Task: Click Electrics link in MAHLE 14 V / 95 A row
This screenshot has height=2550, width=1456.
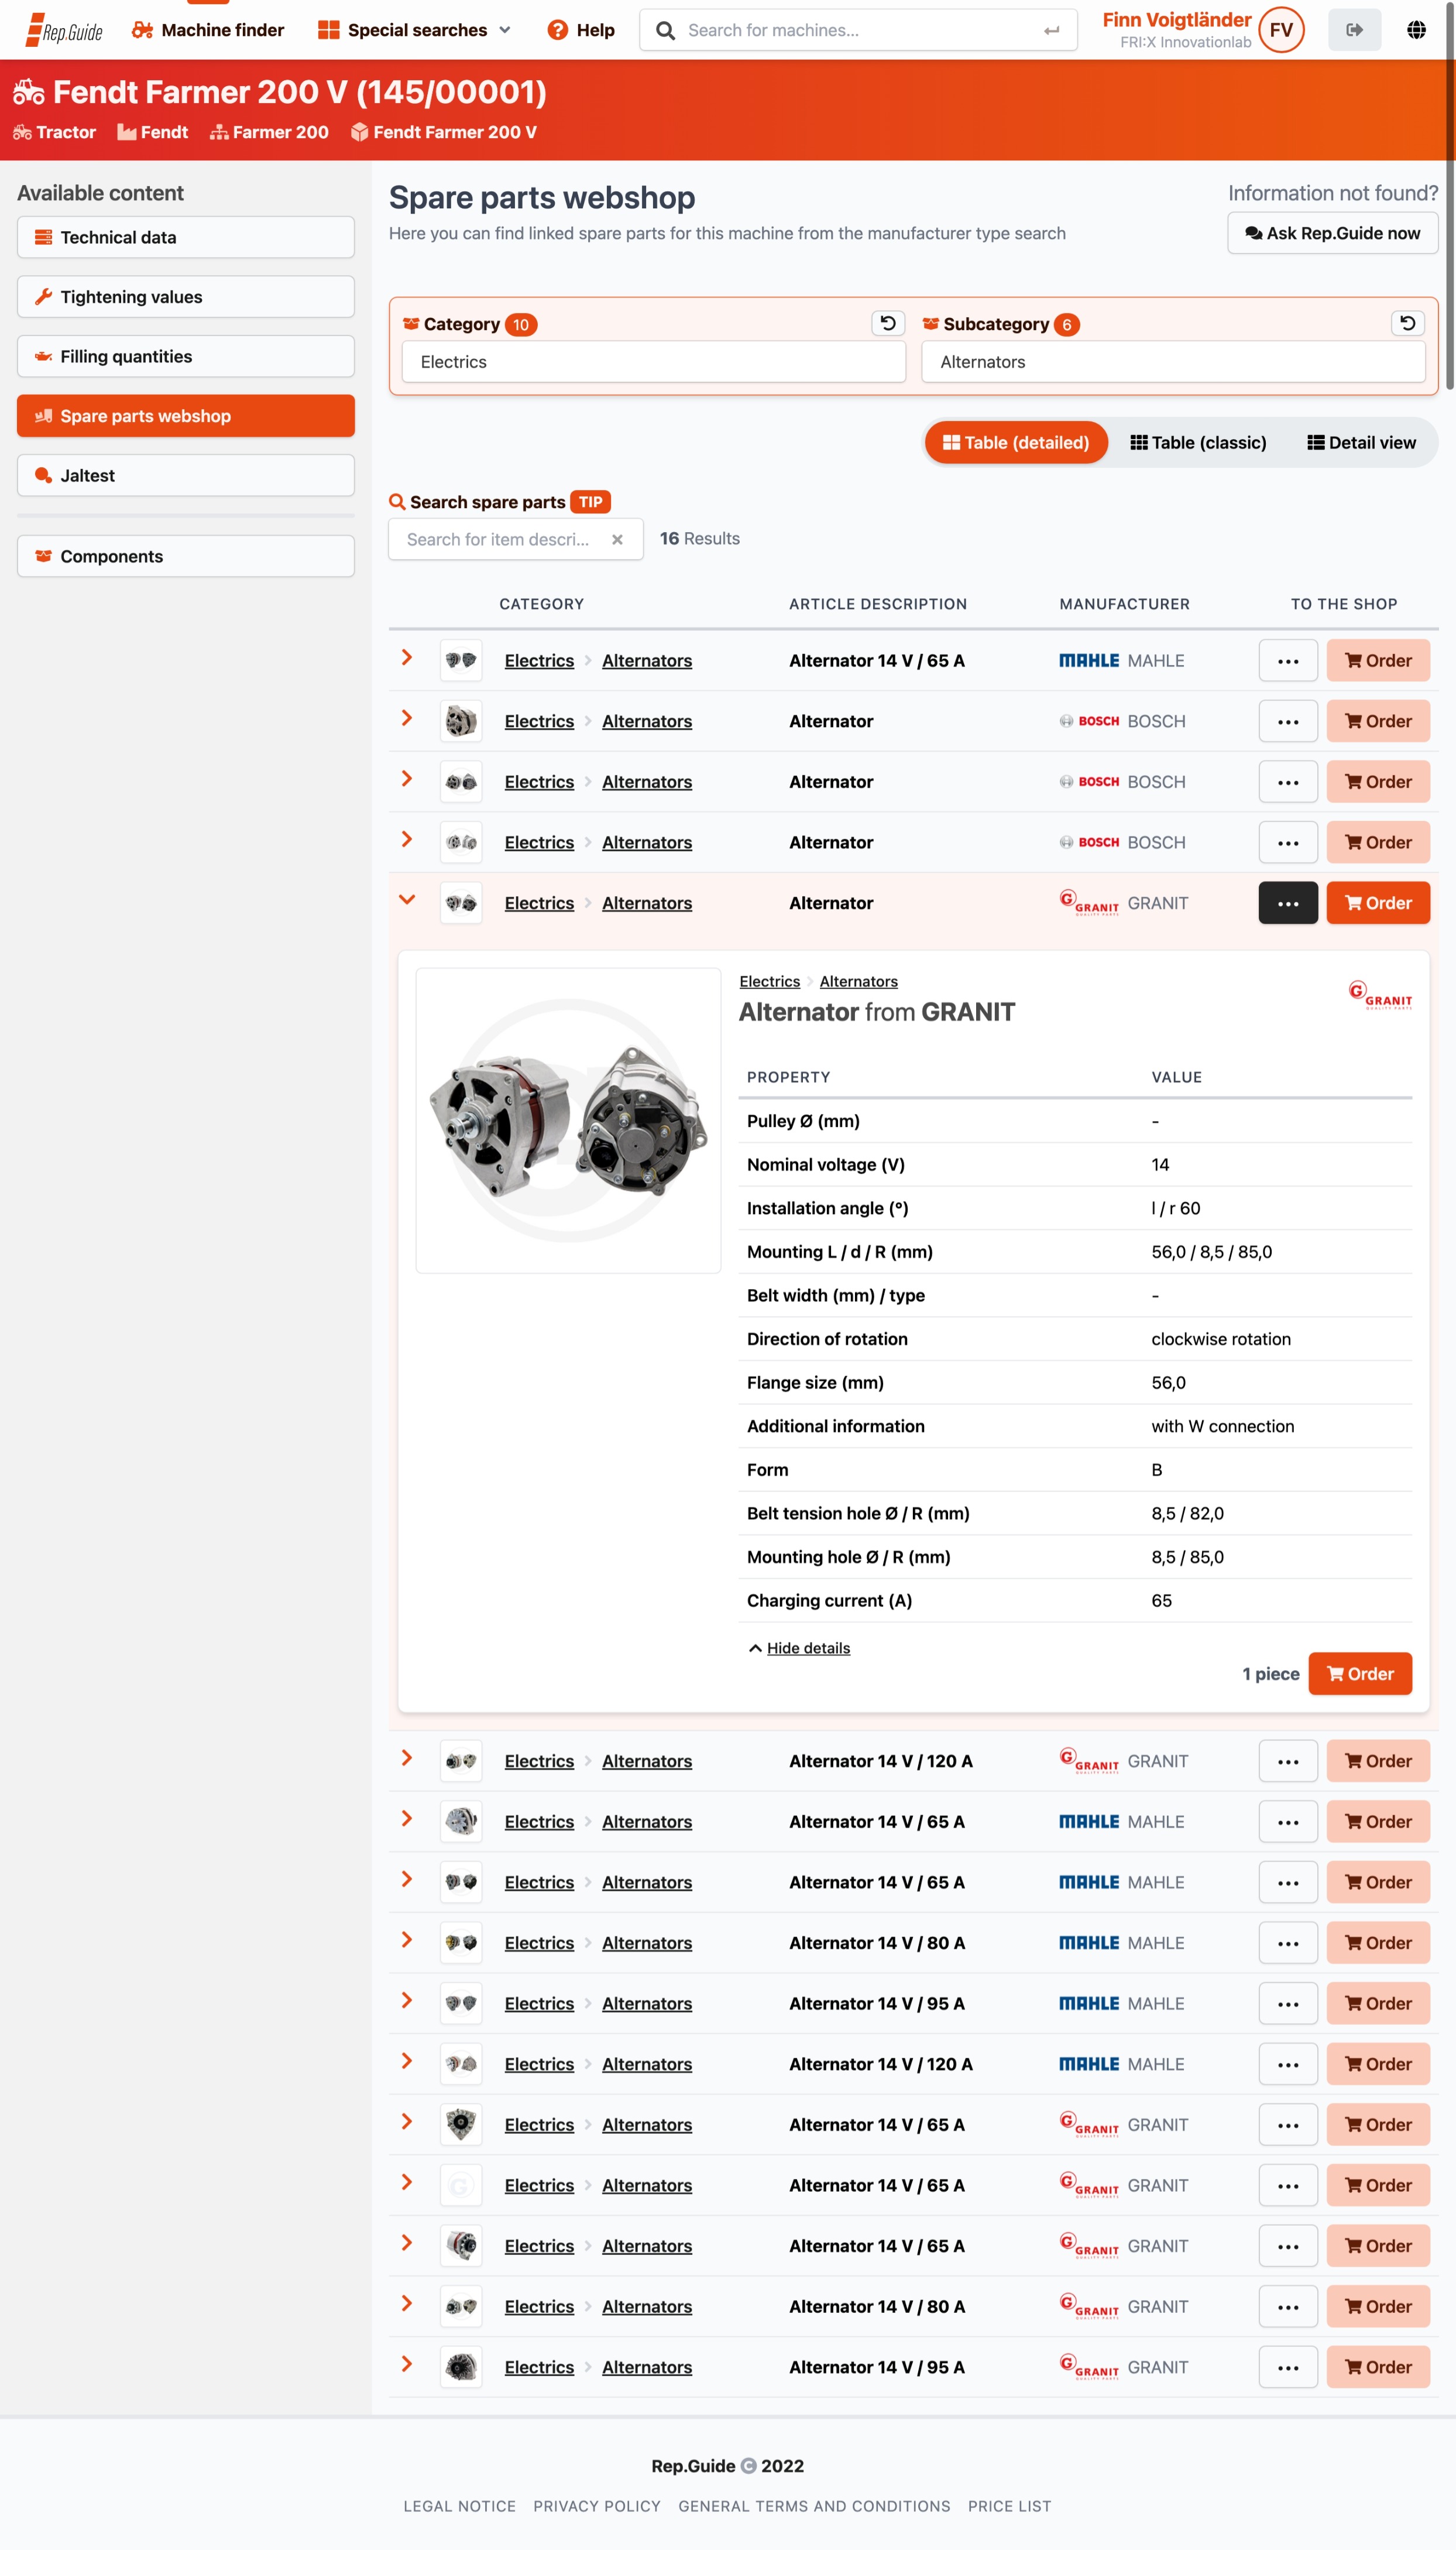Action: click(x=539, y=2003)
